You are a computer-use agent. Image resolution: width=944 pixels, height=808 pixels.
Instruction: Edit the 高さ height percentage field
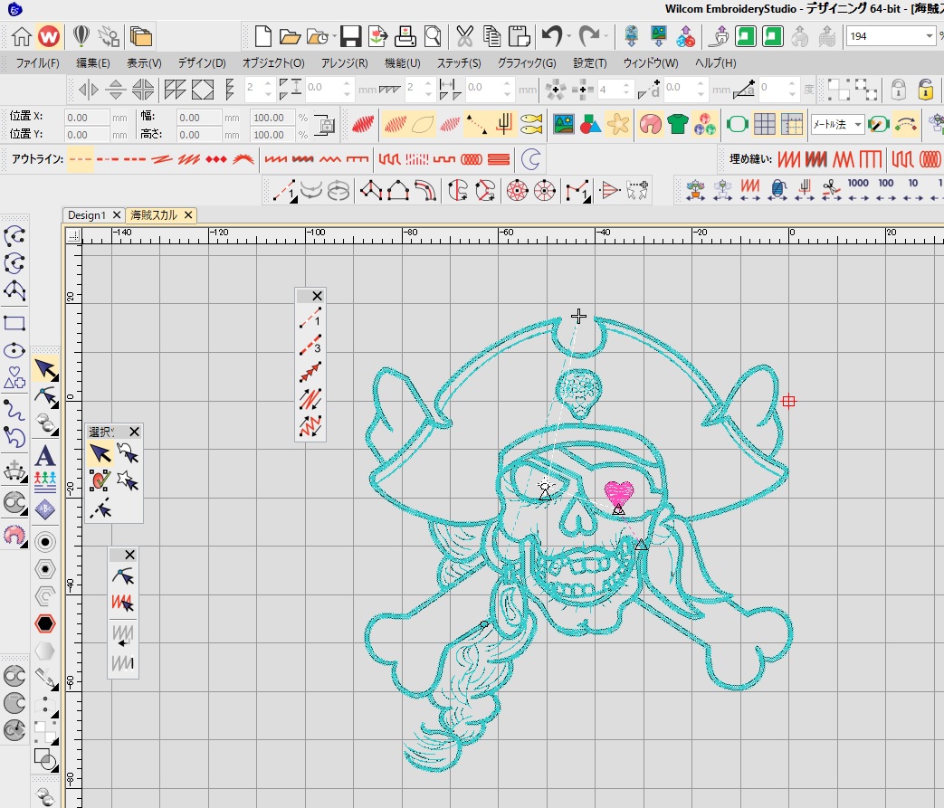272,135
